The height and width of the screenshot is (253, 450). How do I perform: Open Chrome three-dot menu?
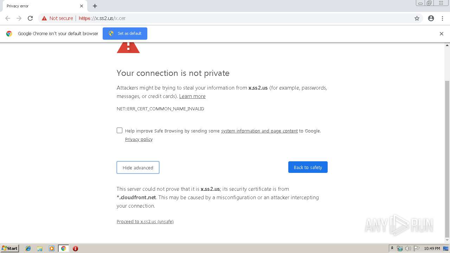pos(442,18)
